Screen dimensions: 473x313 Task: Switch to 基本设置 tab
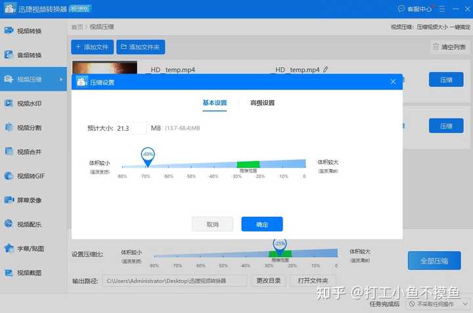click(214, 103)
